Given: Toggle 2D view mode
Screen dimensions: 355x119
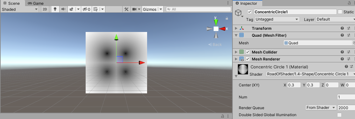Looking at the screenshot, I should tap(45, 9).
